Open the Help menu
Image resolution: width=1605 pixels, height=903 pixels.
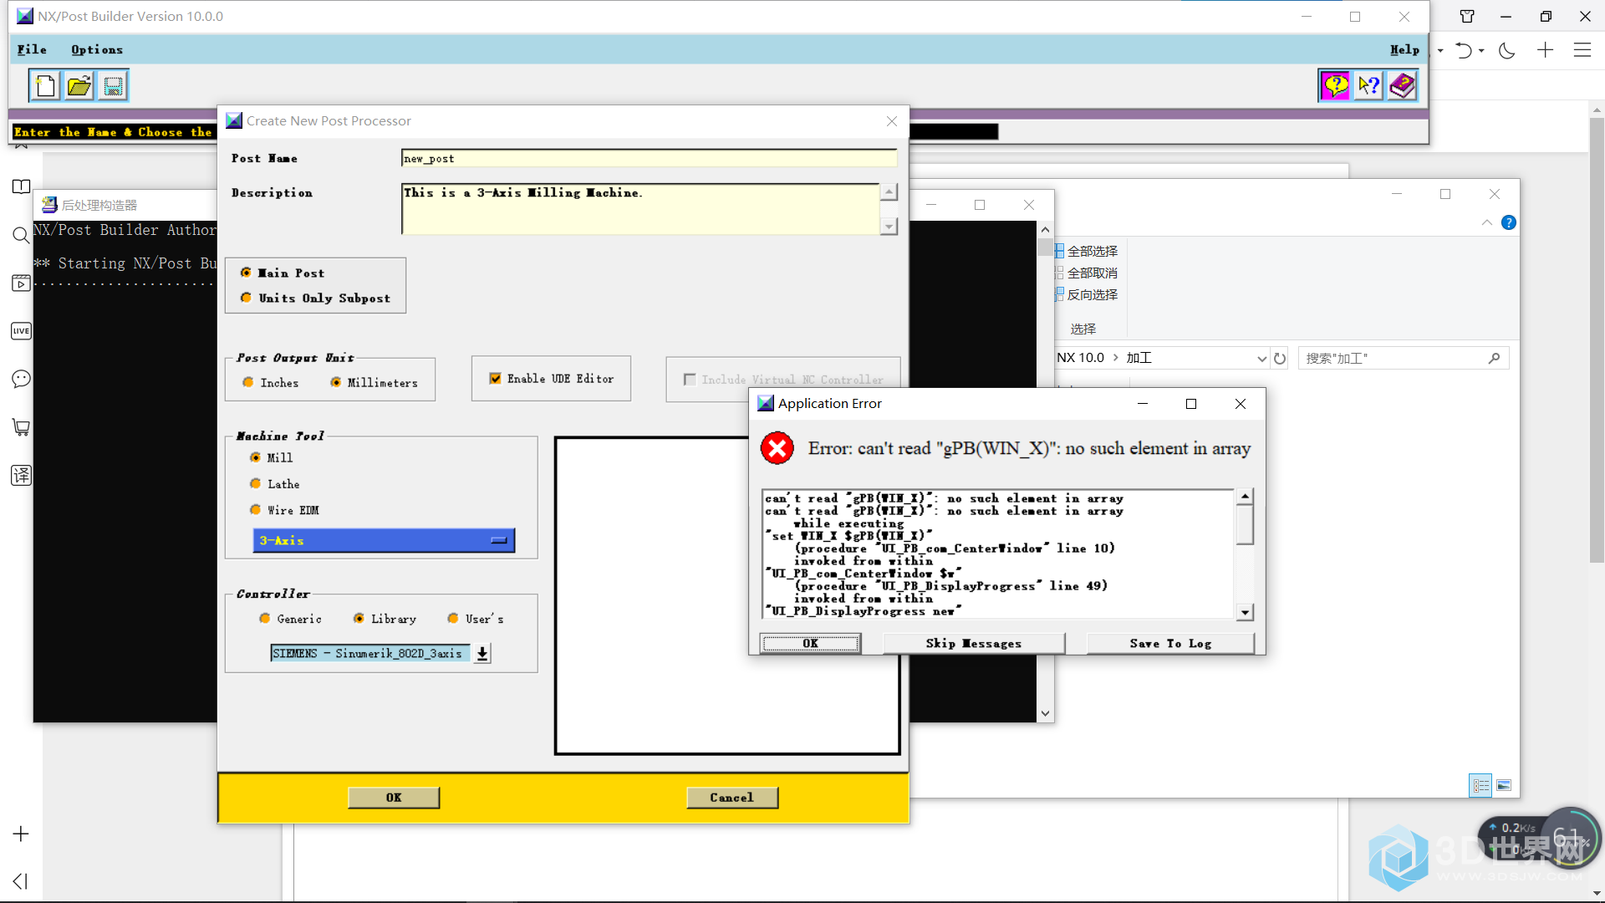coord(1404,49)
